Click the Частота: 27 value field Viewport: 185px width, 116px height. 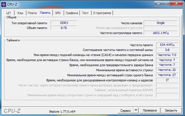click(167, 75)
